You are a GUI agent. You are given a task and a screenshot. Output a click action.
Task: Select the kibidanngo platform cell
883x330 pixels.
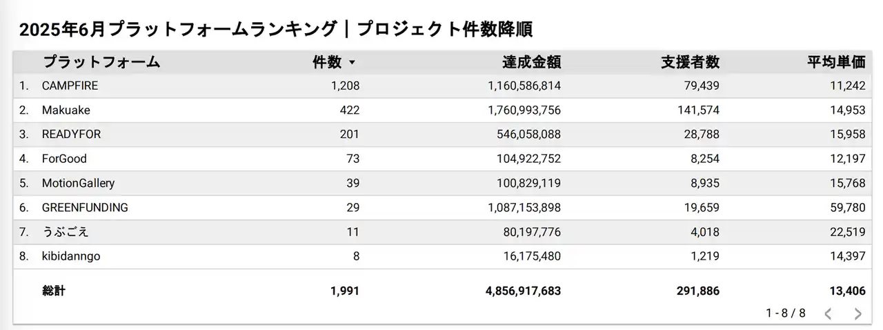(71, 256)
